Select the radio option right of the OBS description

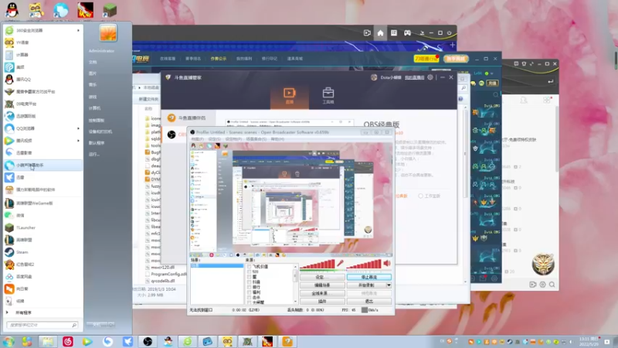click(420, 196)
